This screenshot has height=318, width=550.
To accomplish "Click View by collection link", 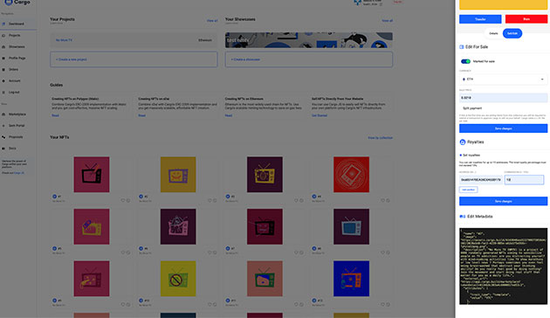I will 381,138.
